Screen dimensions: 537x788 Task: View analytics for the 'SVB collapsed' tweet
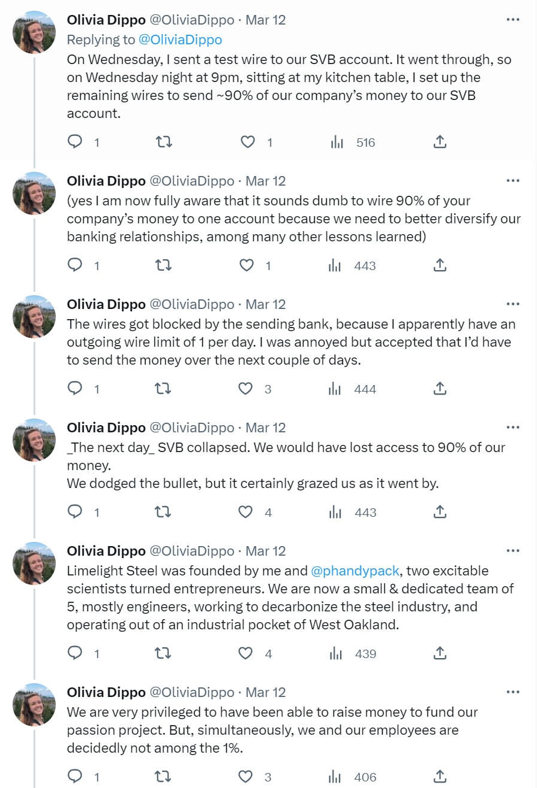(336, 512)
